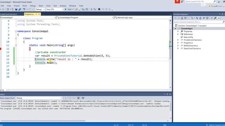Image resolution: width=225 pixels, height=126 pixels.
Task: Close the Program.cs tab
Action: click(x=39, y=14)
